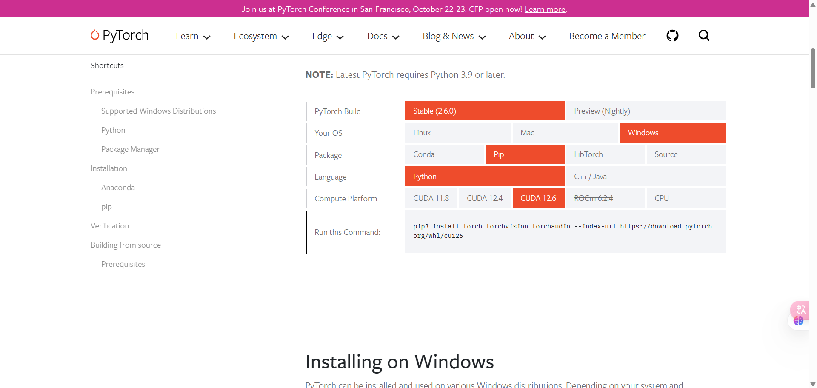The image size is (817, 388).
Task: Go to Building from source section
Action: tap(126, 245)
